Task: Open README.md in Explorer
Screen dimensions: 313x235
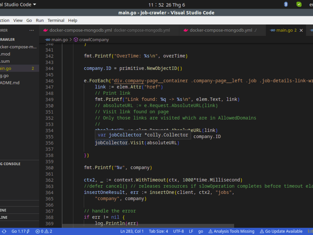Action: click(x=19, y=83)
